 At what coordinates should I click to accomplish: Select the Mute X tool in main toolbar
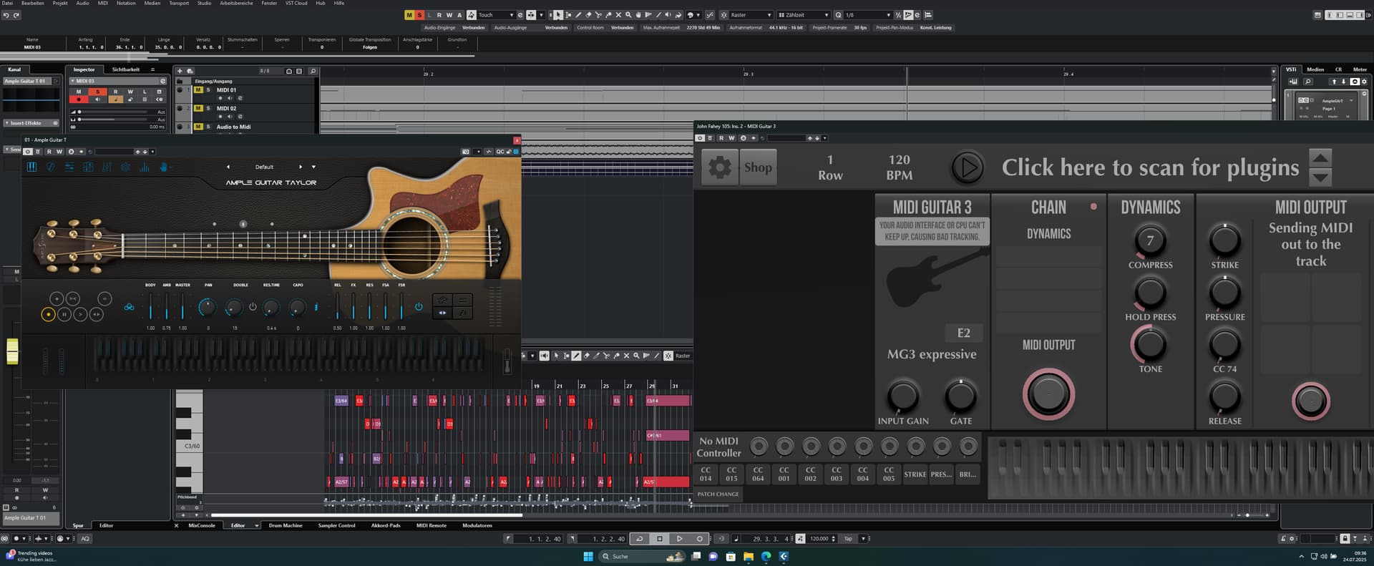tap(618, 15)
